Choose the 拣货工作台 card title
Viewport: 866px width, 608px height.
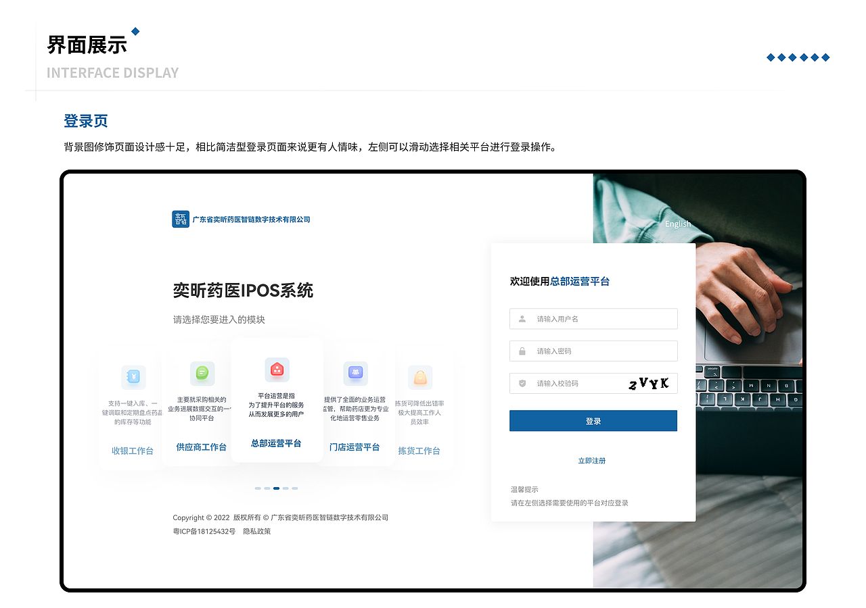pyautogui.click(x=419, y=451)
